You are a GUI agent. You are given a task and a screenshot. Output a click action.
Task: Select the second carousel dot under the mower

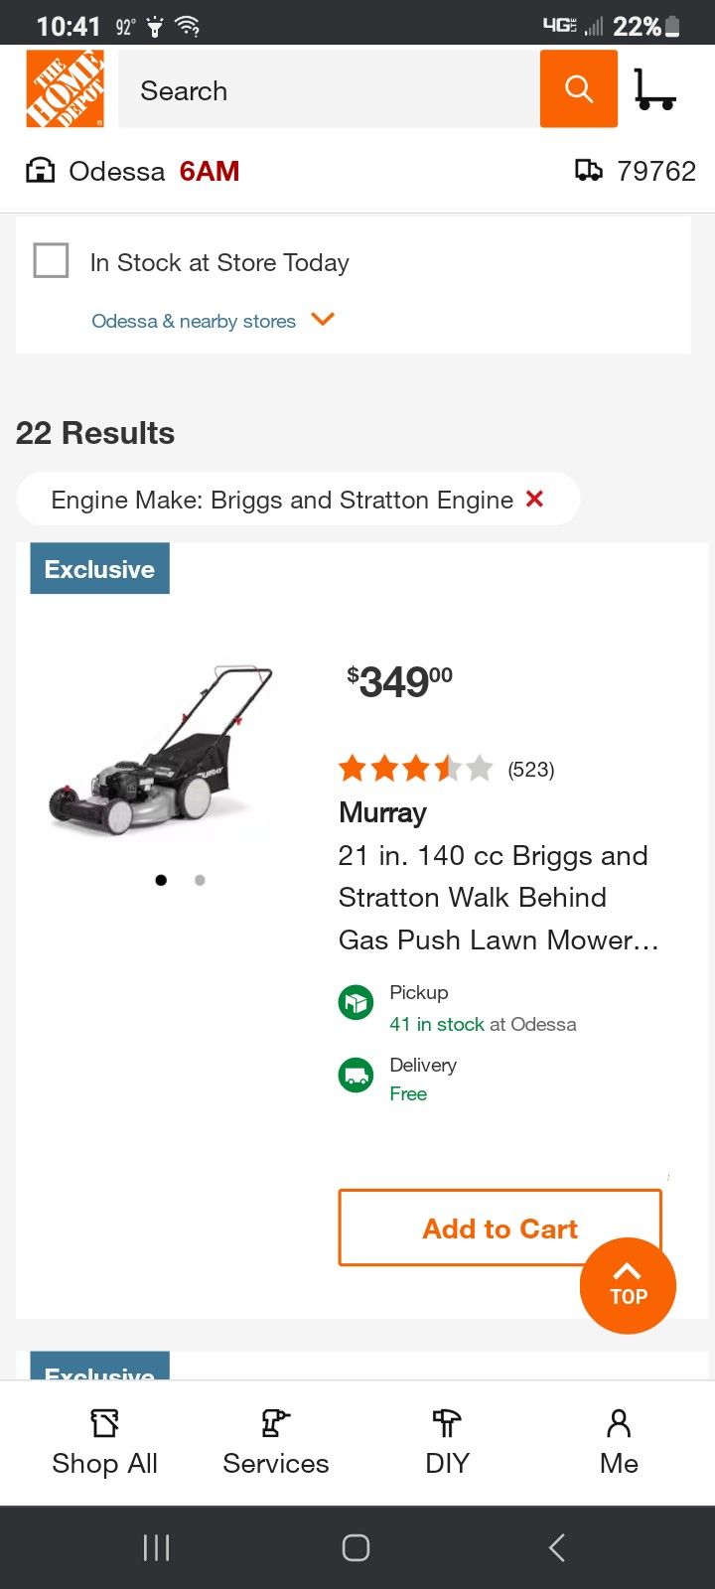click(x=199, y=880)
